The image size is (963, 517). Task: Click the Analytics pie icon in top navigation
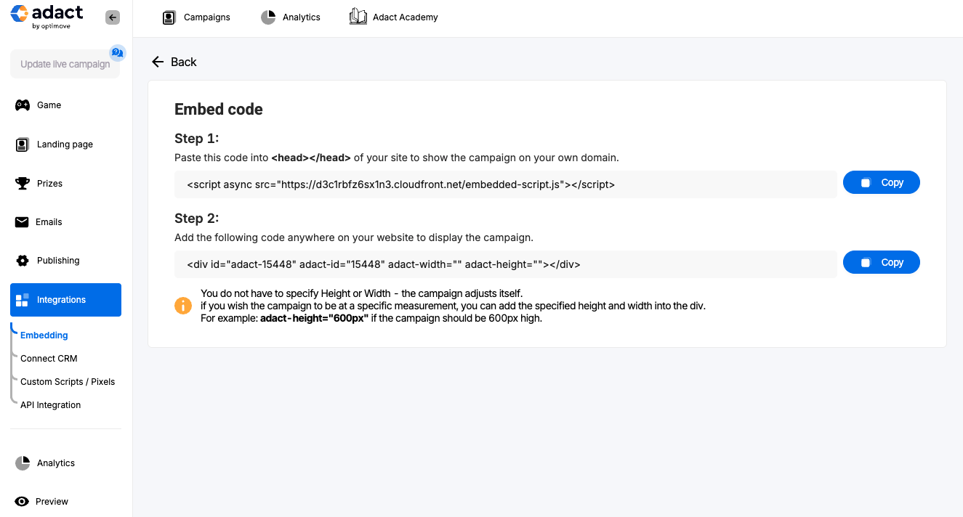tap(268, 17)
